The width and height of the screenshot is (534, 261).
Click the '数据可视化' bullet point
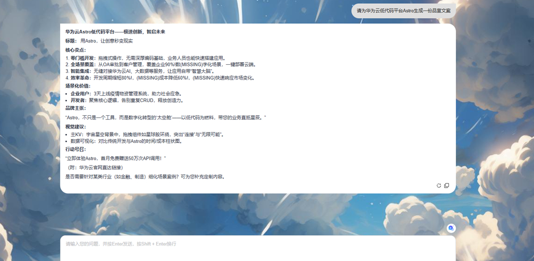pos(127,141)
